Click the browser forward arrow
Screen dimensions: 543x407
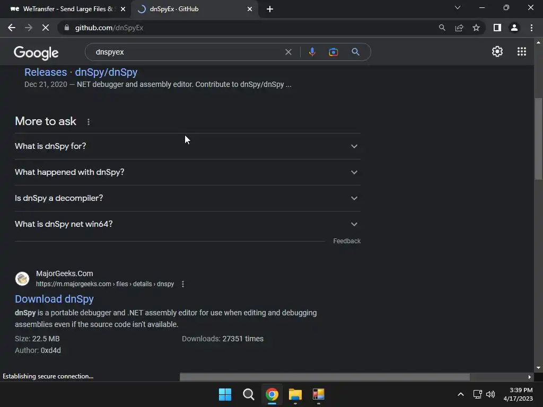click(x=29, y=28)
